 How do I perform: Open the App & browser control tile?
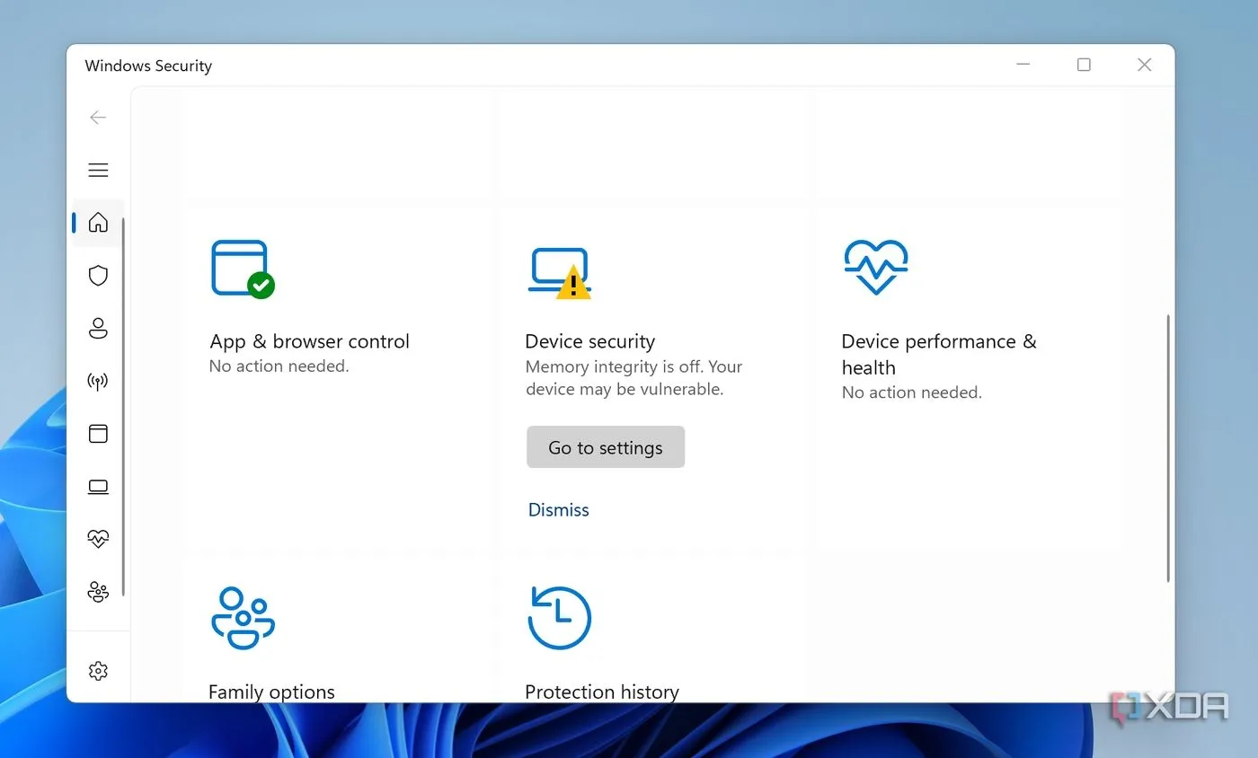click(308, 341)
